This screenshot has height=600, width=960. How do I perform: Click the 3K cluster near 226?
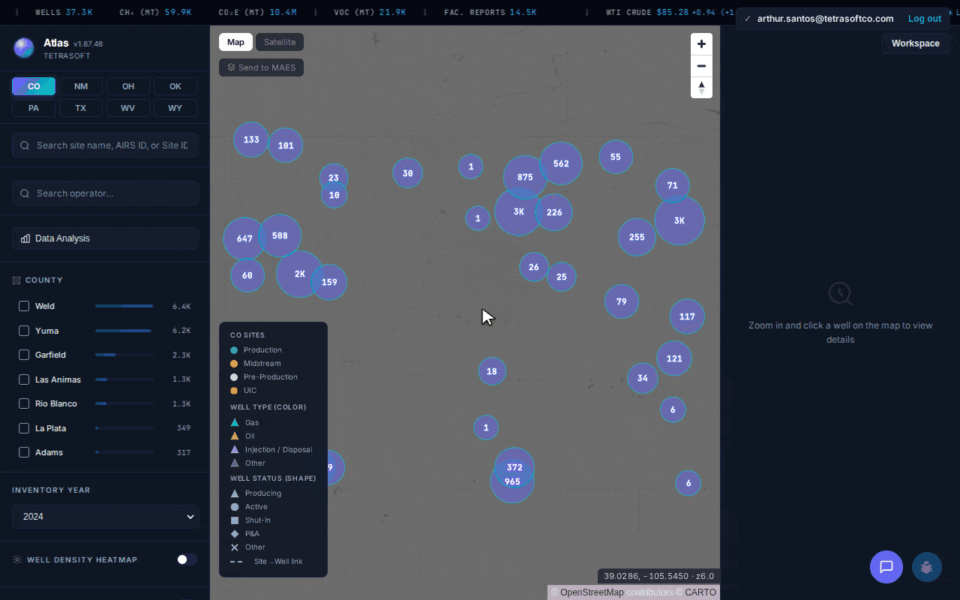click(x=518, y=211)
